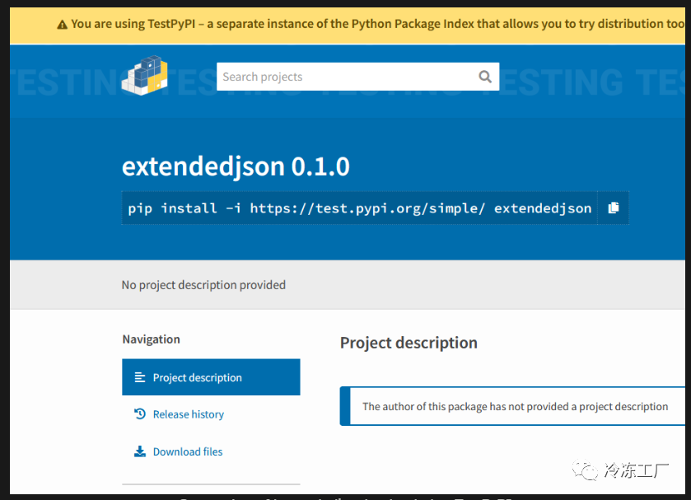Click the WeChat watermark logo icon
Screen dimensions: 691x500
pos(585,470)
